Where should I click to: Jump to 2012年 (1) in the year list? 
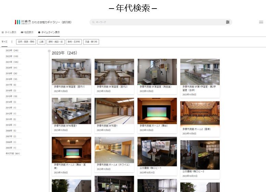click(11, 114)
